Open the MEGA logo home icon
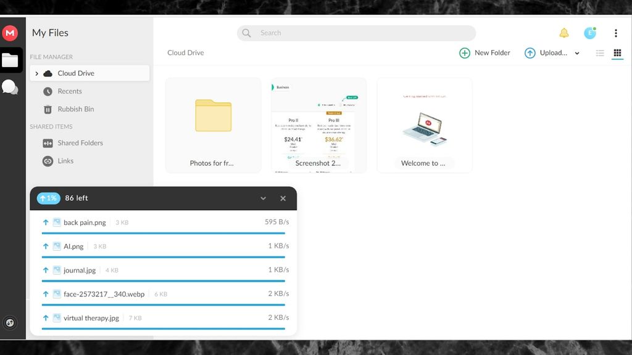Viewport: 632px width, 355px height. (9, 33)
